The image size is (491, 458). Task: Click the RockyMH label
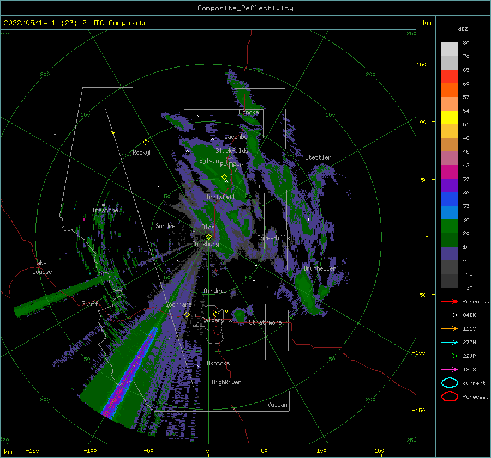click(x=144, y=152)
